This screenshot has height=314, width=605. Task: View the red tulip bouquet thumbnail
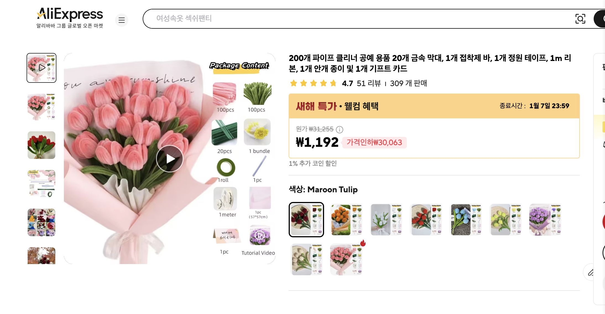pyautogui.click(x=41, y=145)
